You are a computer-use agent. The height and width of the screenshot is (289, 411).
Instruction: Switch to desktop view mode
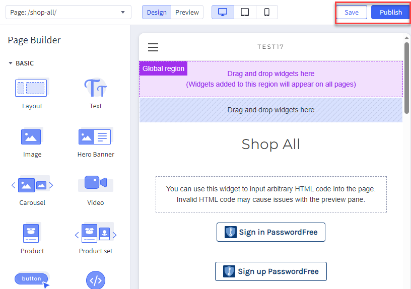(223, 12)
